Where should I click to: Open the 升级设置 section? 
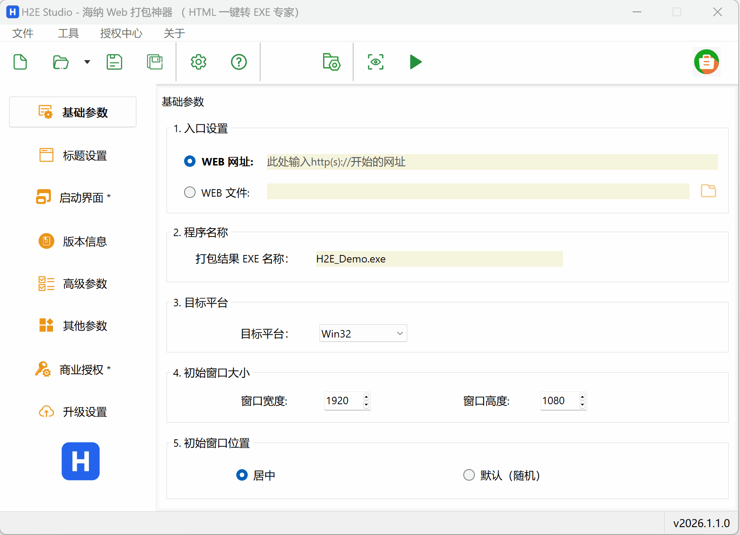click(84, 412)
